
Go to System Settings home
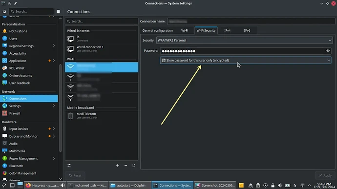click(x=4, y=11)
